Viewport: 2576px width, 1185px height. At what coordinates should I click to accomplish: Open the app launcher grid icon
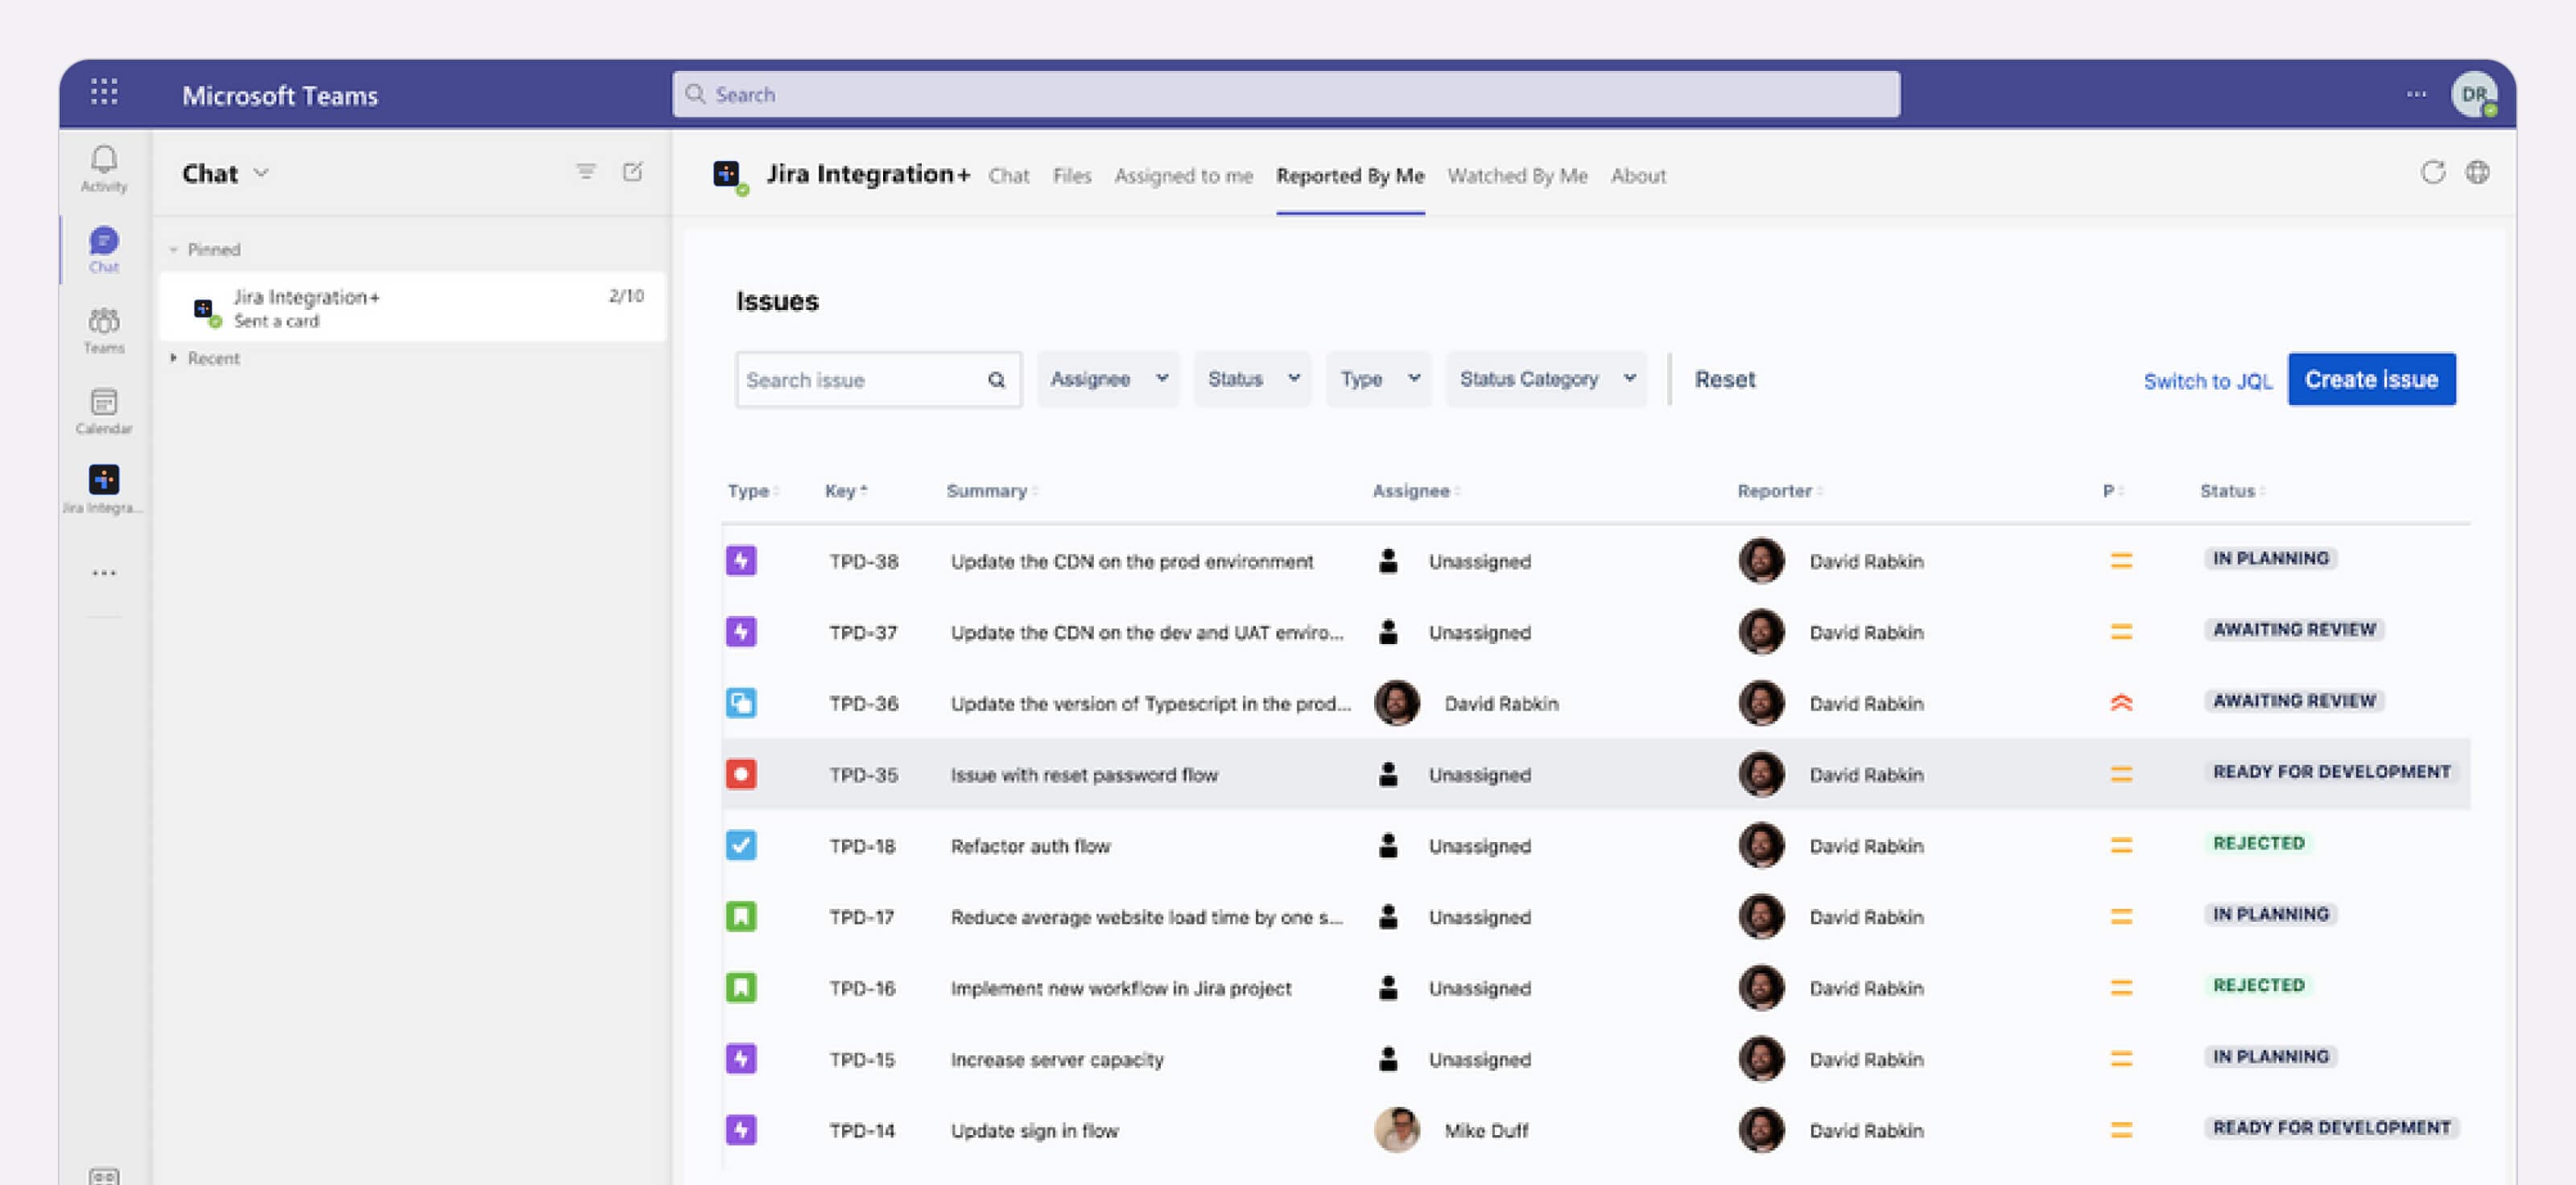[104, 92]
